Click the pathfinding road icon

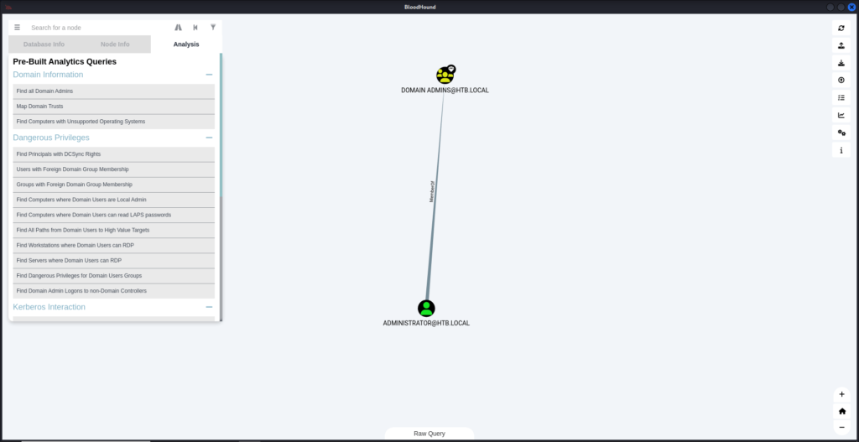[178, 28]
